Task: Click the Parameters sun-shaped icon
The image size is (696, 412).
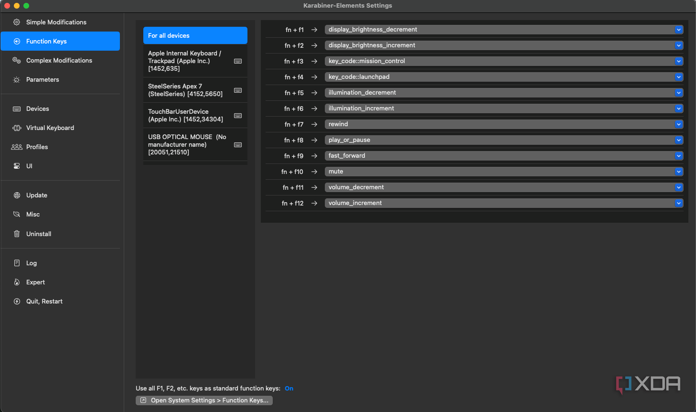Action: point(17,80)
